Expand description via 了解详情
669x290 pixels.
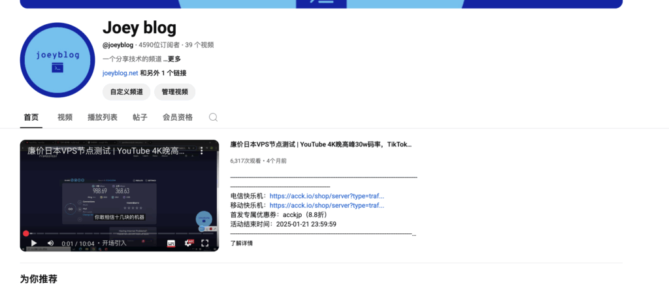[x=242, y=243]
